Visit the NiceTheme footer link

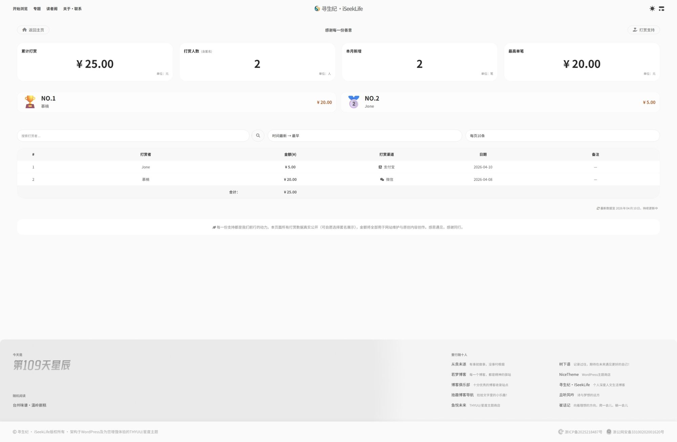[569, 374]
